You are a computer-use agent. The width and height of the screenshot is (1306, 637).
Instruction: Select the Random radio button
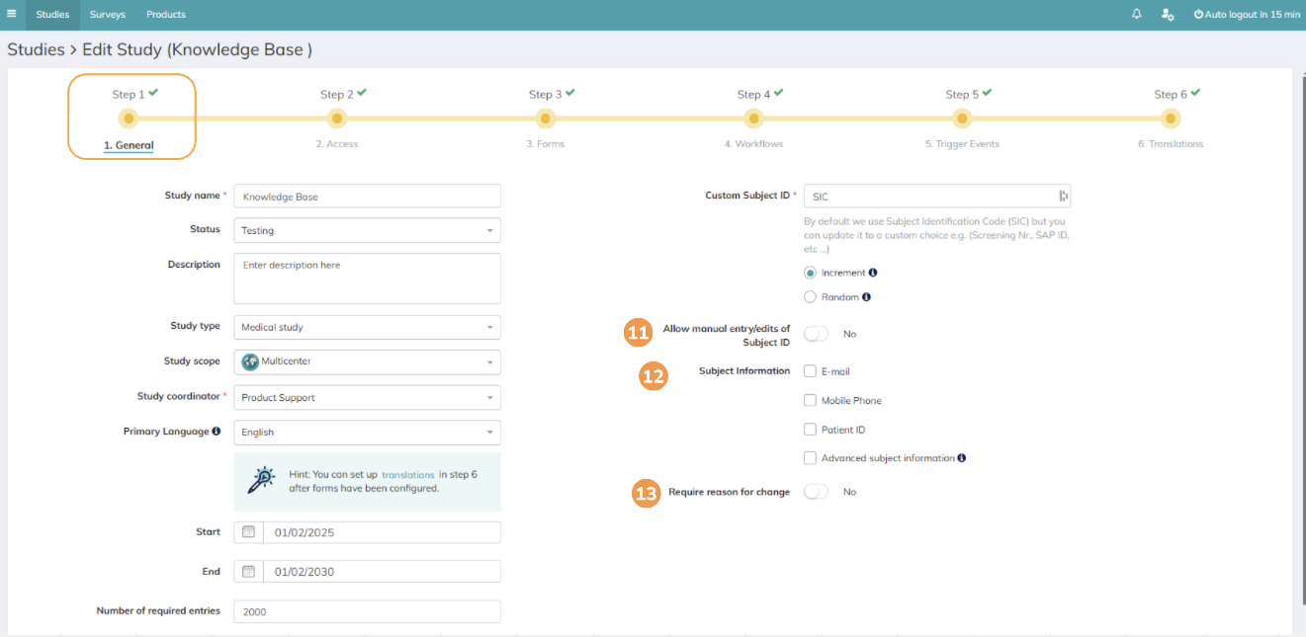pyautogui.click(x=811, y=297)
